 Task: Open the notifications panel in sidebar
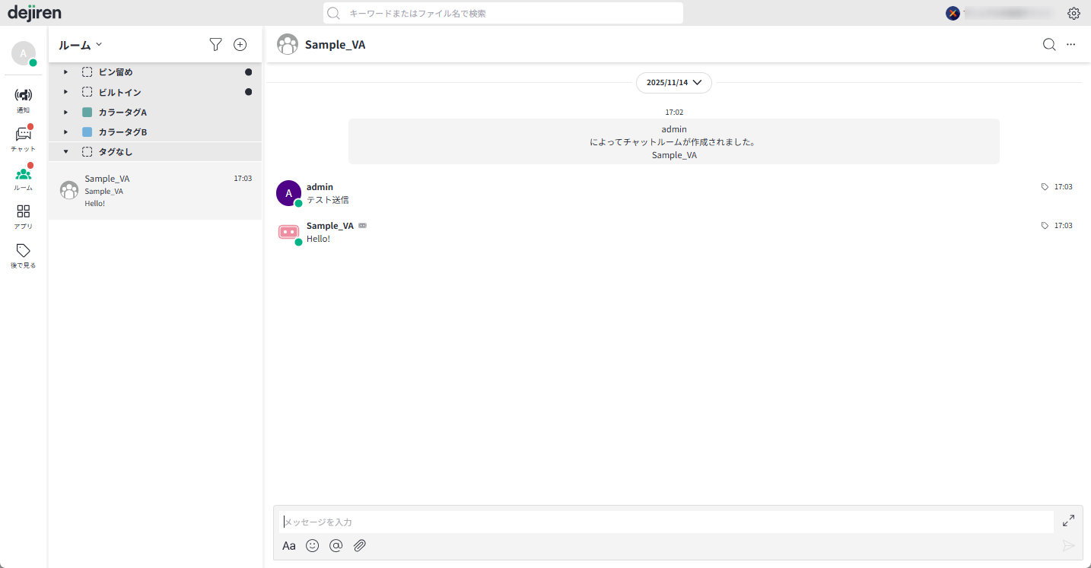(x=23, y=100)
